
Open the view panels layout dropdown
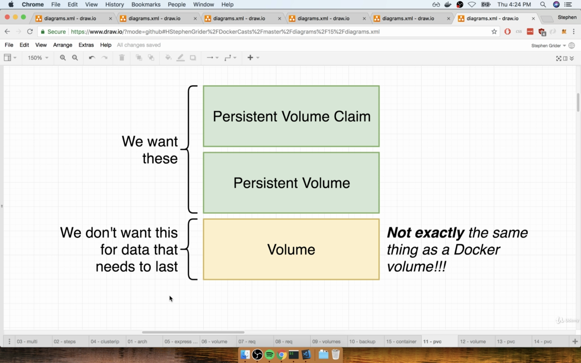click(x=10, y=58)
